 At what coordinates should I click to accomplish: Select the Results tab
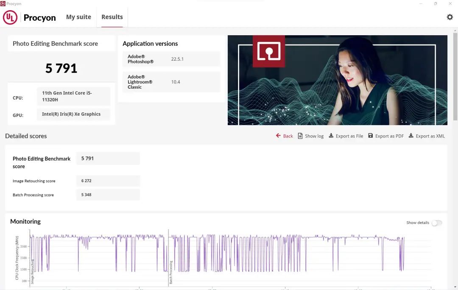(112, 17)
